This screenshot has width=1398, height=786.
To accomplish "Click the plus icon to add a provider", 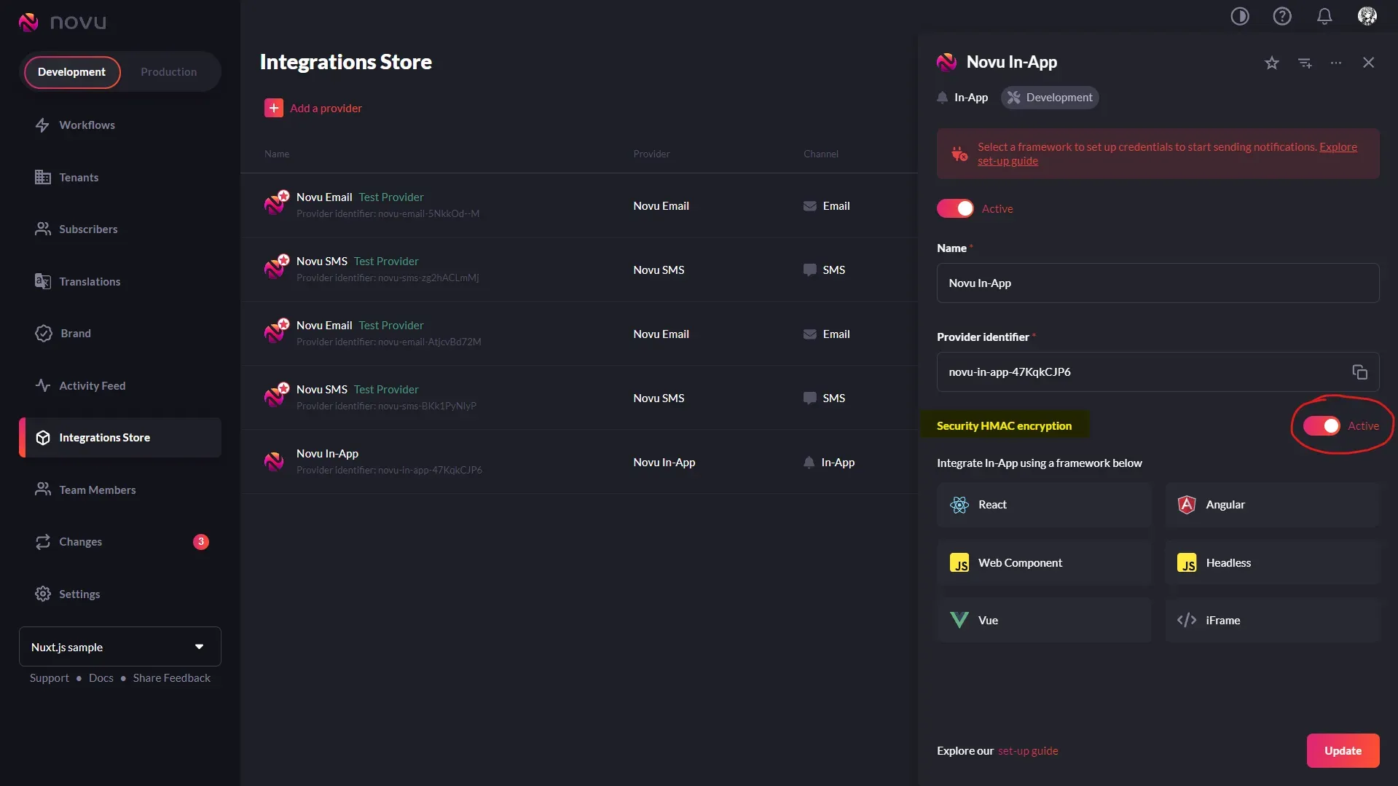I will 274,108.
